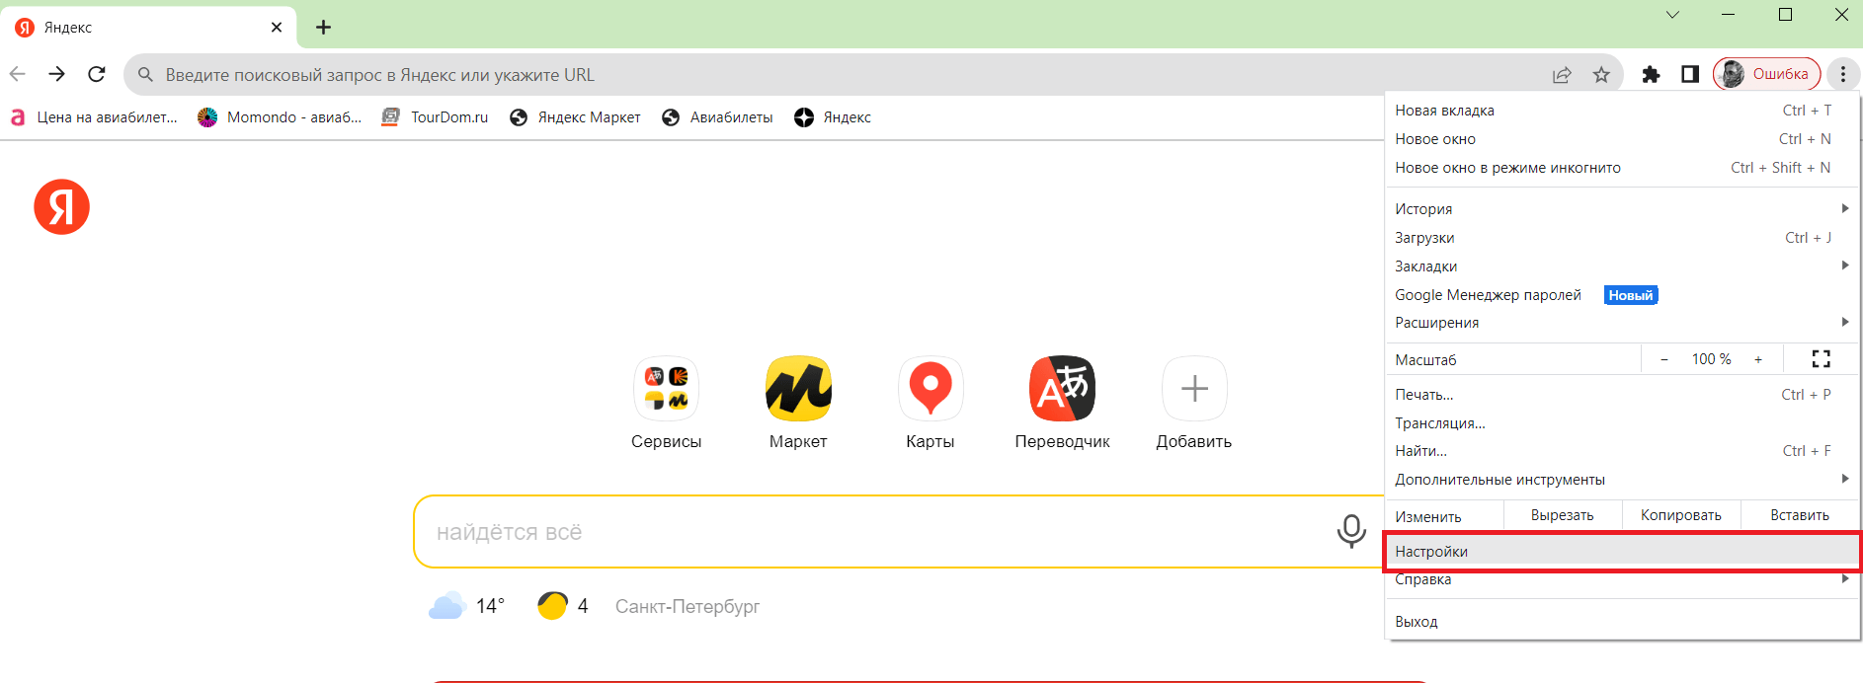
Task: Click Копировать in the edit row
Action: point(1681,515)
